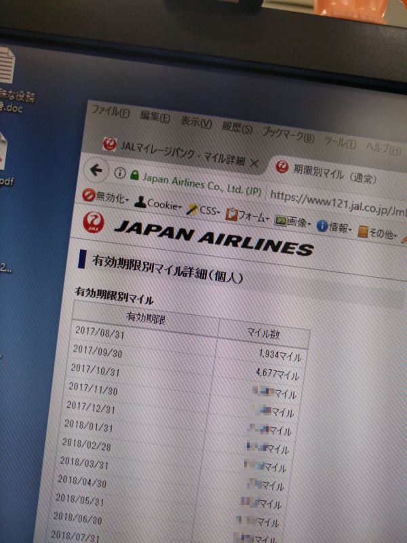Open the 編集(E) menu

(x=155, y=117)
